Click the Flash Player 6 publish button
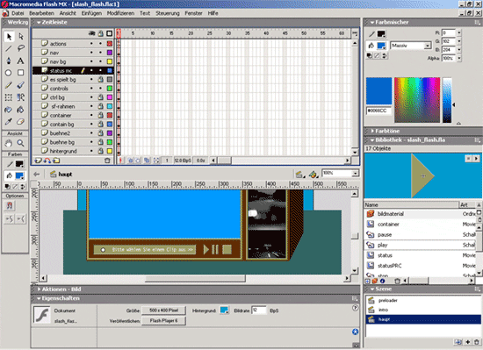483x350 pixels. [163, 321]
